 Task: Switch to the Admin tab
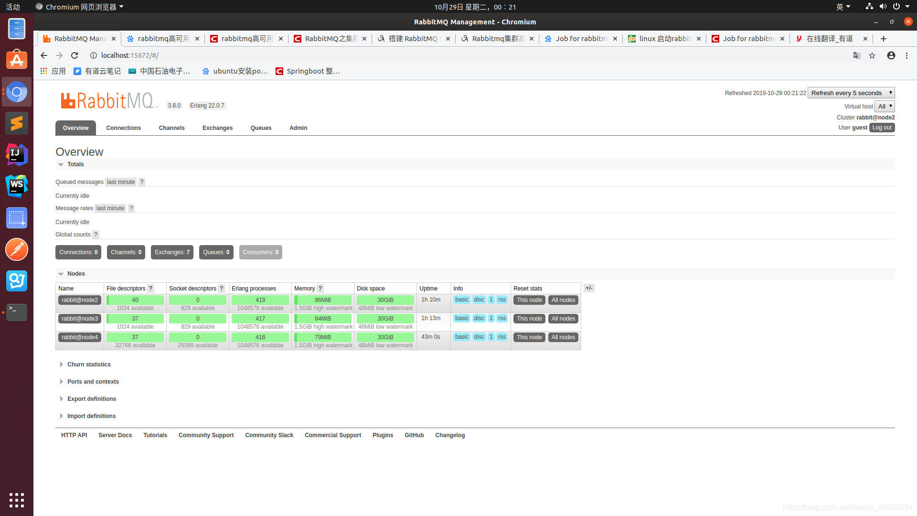tap(298, 128)
